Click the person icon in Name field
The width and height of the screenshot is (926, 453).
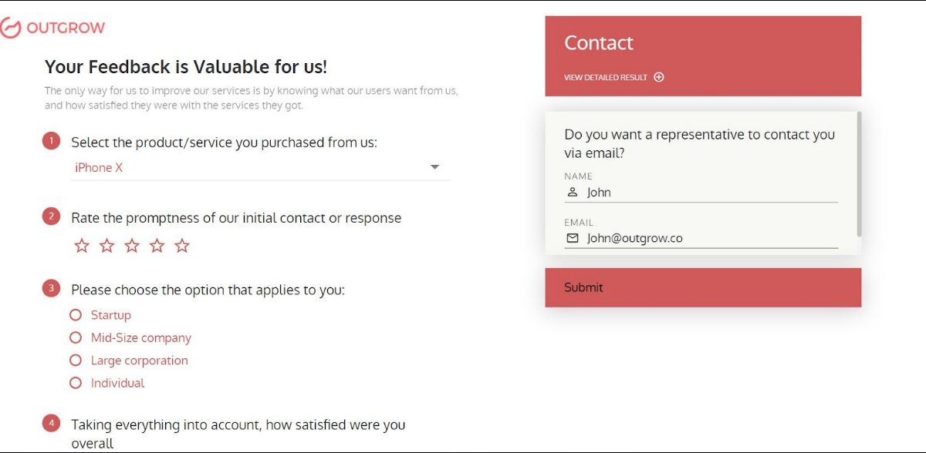click(573, 193)
